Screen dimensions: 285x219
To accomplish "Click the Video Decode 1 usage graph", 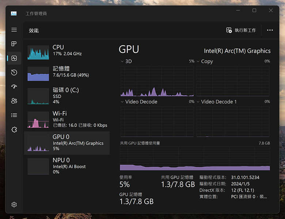I will 233,121.
